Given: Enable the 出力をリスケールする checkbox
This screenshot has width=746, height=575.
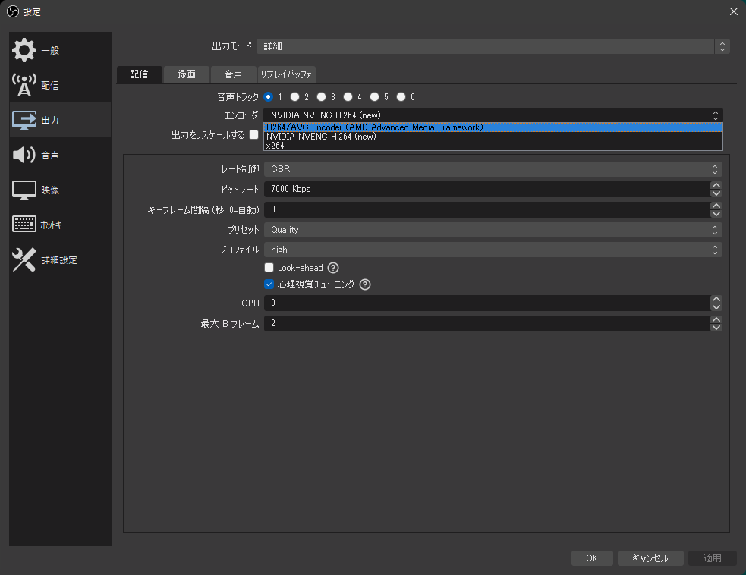Looking at the screenshot, I should point(254,135).
